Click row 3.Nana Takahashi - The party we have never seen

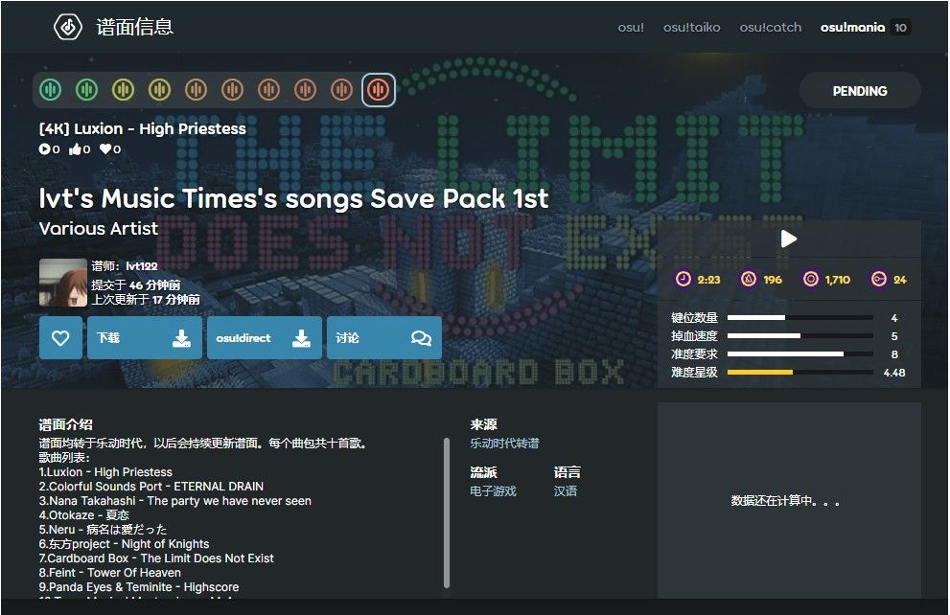(175, 501)
